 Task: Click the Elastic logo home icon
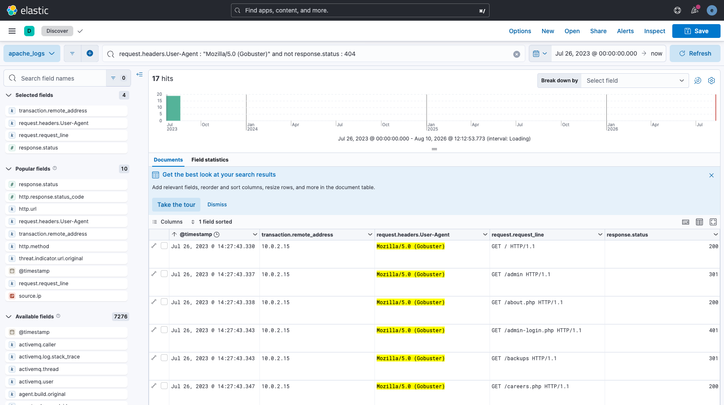pos(12,10)
